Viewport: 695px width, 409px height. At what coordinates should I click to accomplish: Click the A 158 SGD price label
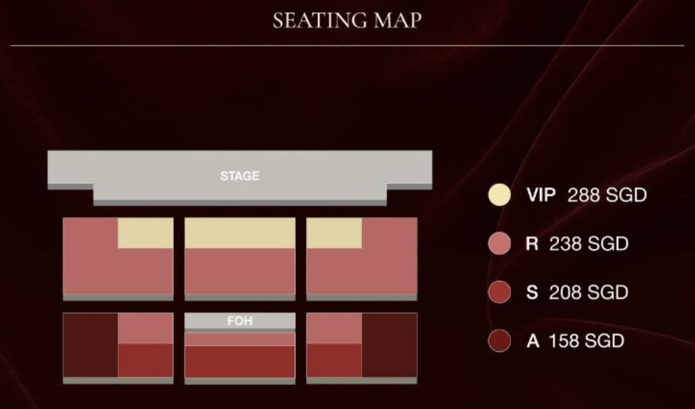(575, 341)
